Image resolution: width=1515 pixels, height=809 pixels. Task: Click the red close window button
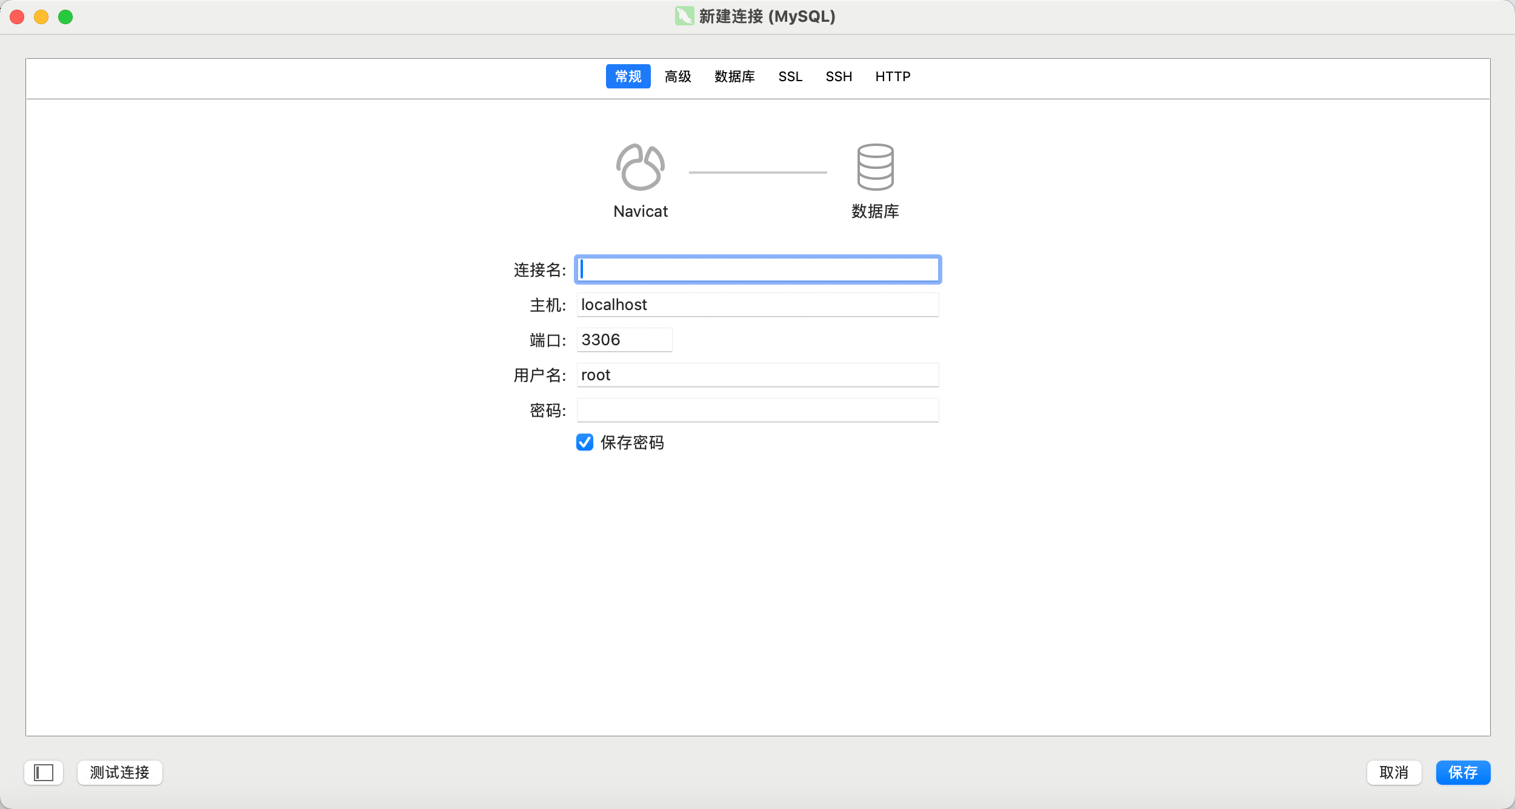tap(17, 17)
